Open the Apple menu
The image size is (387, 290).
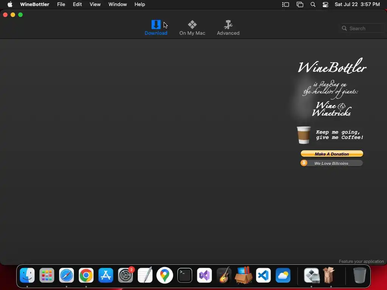click(10, 5)
